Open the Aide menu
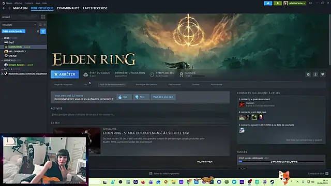Image resolution: width=331 pixels, height=186 pixels. tap(44, 3)
